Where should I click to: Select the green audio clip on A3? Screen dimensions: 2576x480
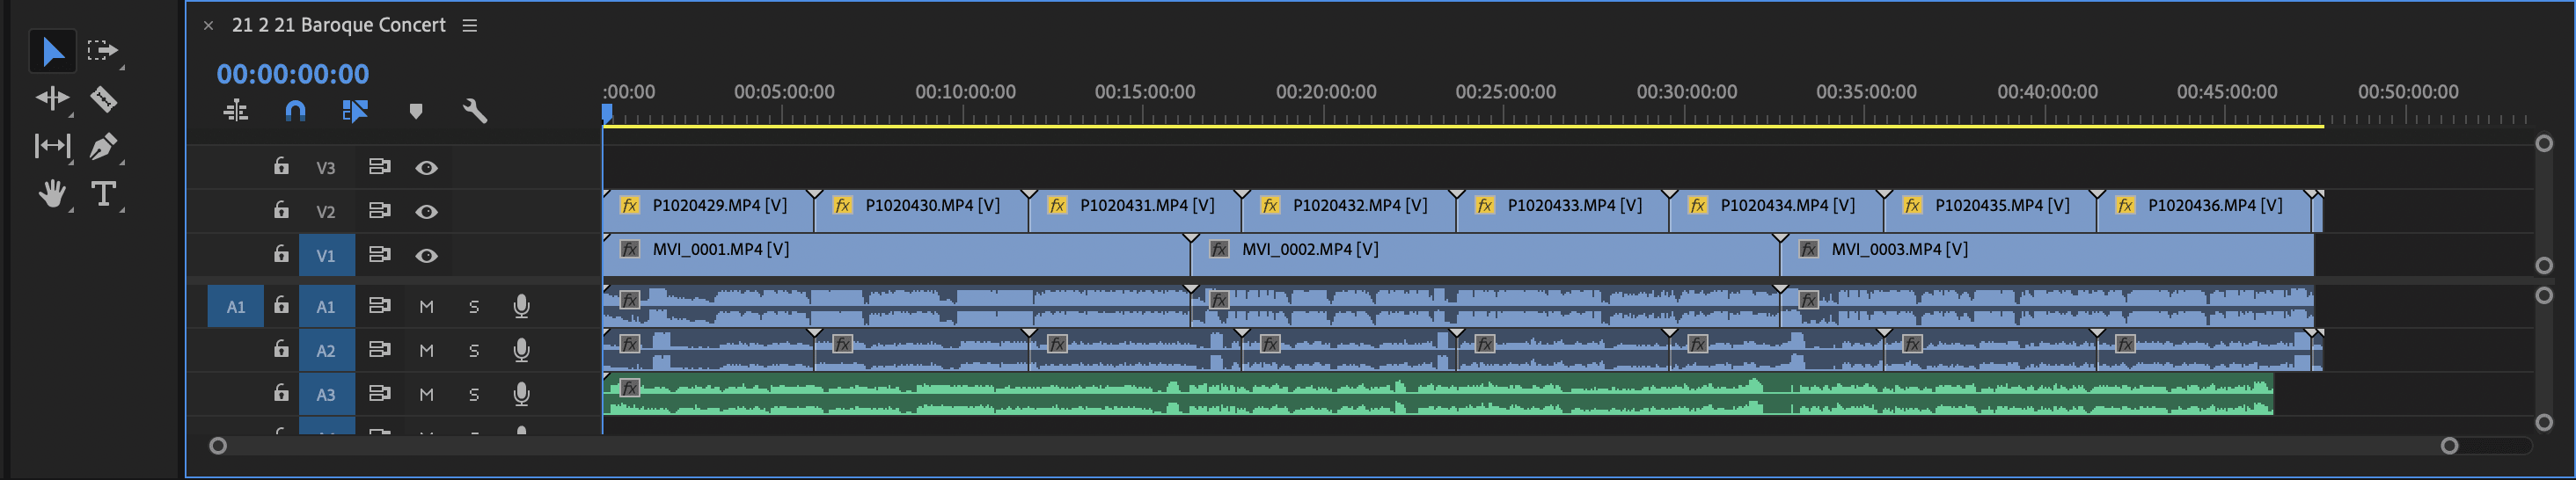[x=1438, y=394]
